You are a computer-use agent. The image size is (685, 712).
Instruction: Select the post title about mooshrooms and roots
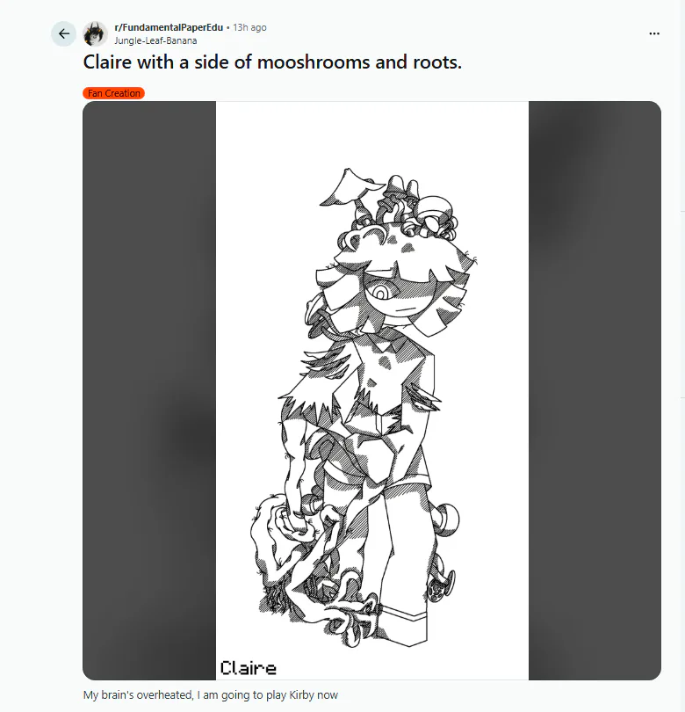[x=272, y=62]
